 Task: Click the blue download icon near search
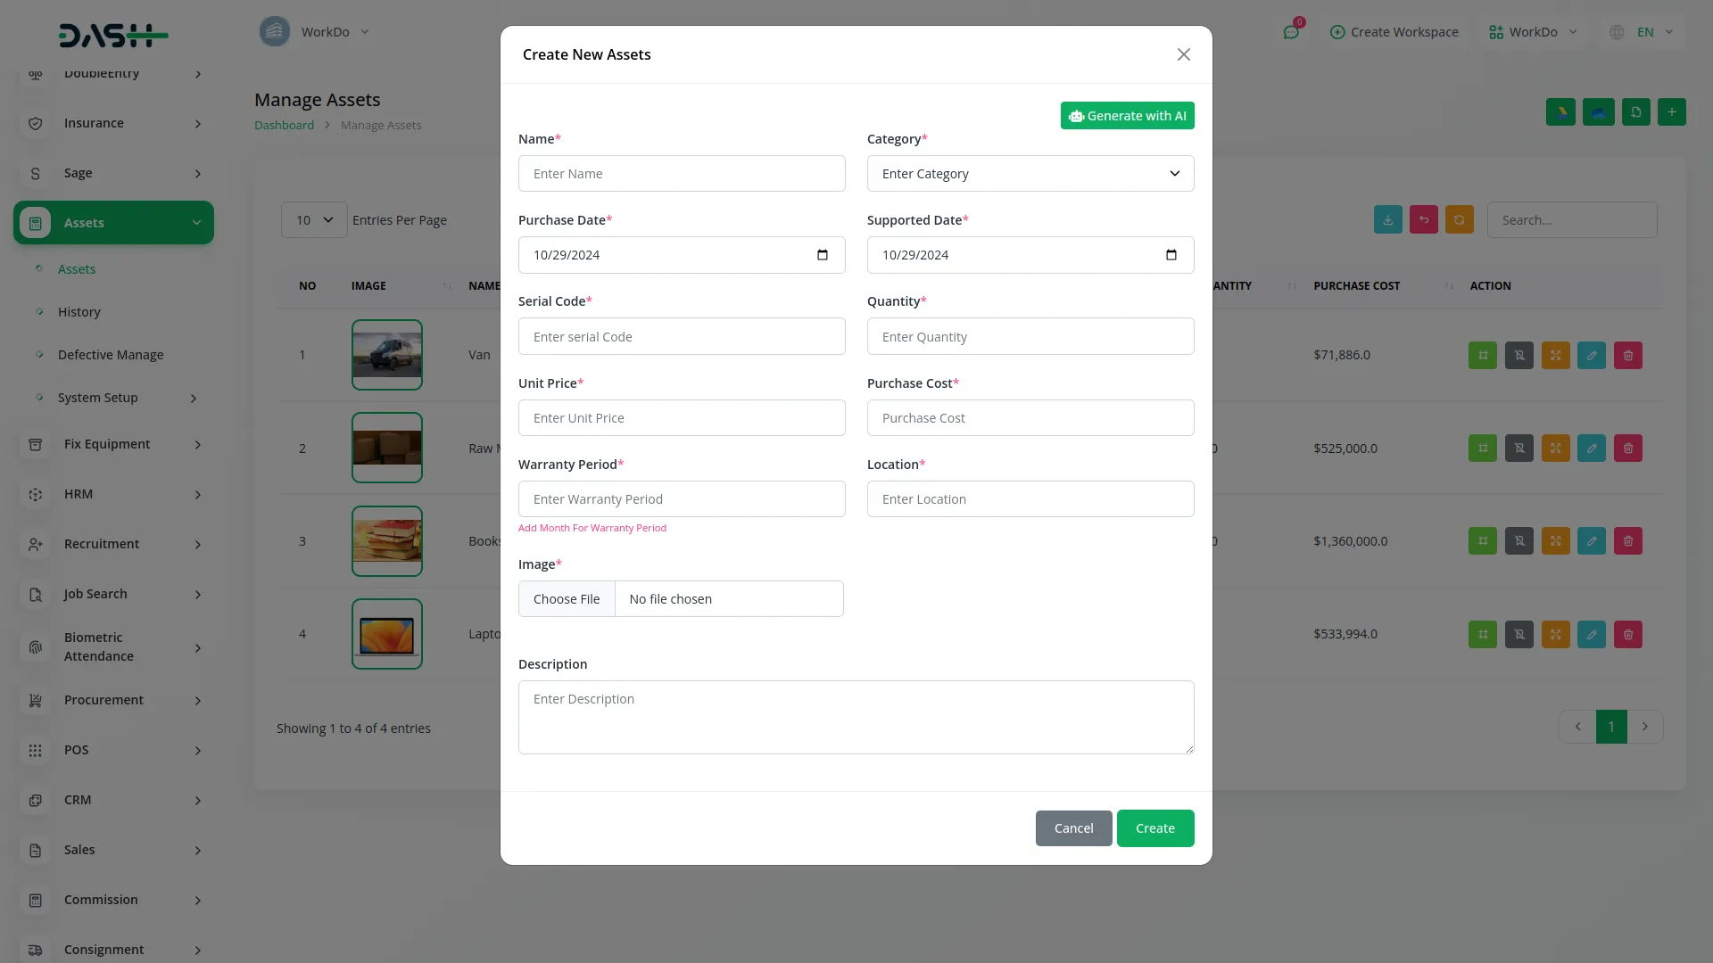click(x=1387, y=220)
